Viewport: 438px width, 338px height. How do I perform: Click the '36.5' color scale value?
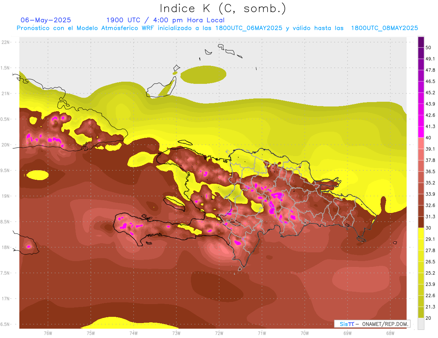coord(431,171)
